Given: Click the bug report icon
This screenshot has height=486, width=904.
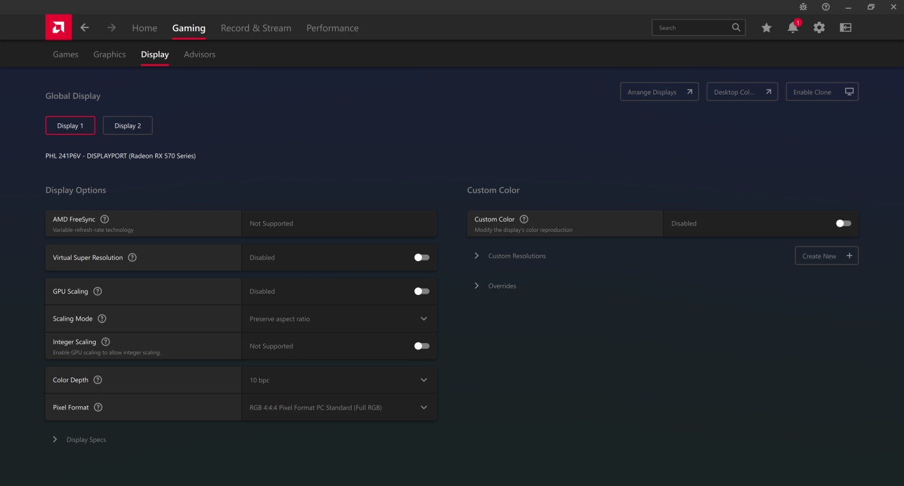Looking at the screenshot, I should pyautogui.click(x=803, y=6).
